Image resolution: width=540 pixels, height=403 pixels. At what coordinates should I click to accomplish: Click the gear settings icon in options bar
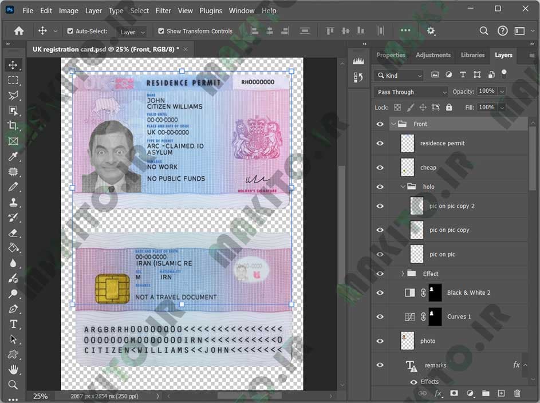(431, 31)
